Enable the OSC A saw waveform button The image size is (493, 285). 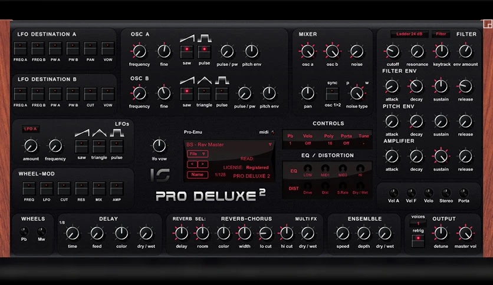pos(186,51)
